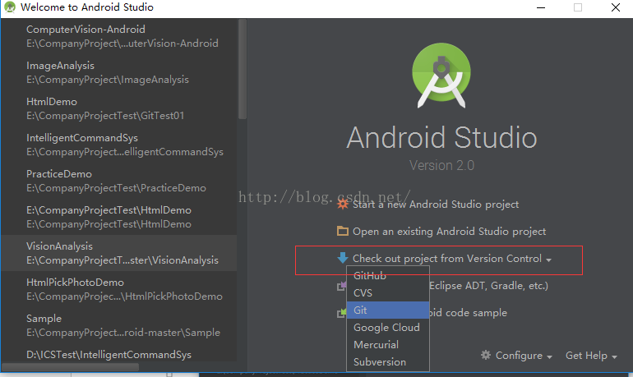Image resolution: width=633 pixels, height=377 pixels.
Task: Click the Get Help dropdown arrow
Action: [614, 356]
